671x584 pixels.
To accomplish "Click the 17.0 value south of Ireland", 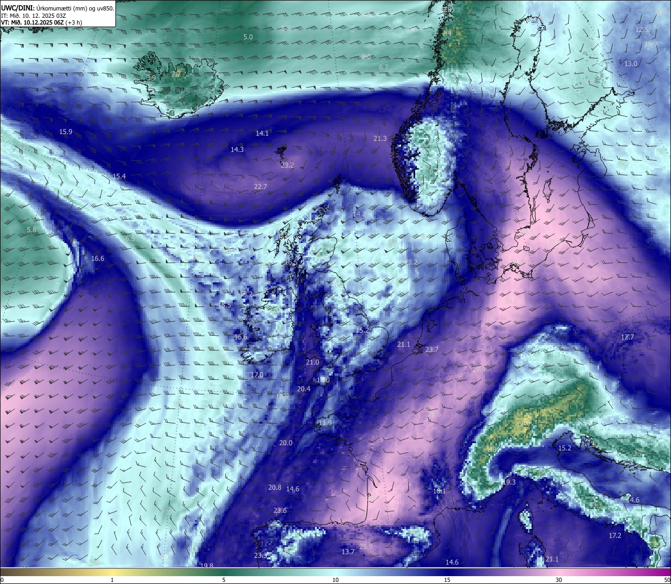I will coord(257,375).
